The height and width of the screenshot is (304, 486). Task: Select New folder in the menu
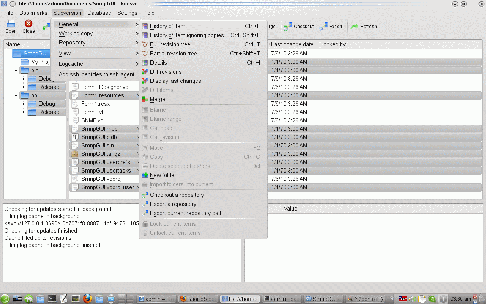coord(203,175)
